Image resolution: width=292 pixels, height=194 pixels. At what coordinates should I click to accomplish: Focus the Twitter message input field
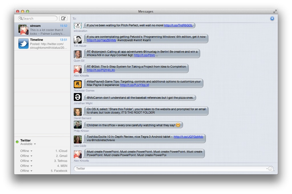170,169
